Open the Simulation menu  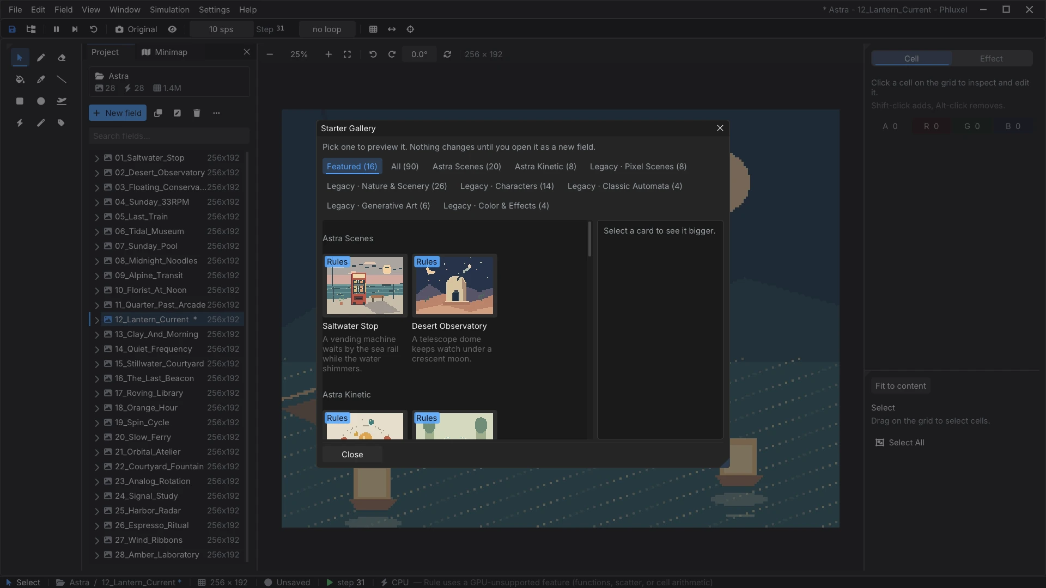(169, 10)
